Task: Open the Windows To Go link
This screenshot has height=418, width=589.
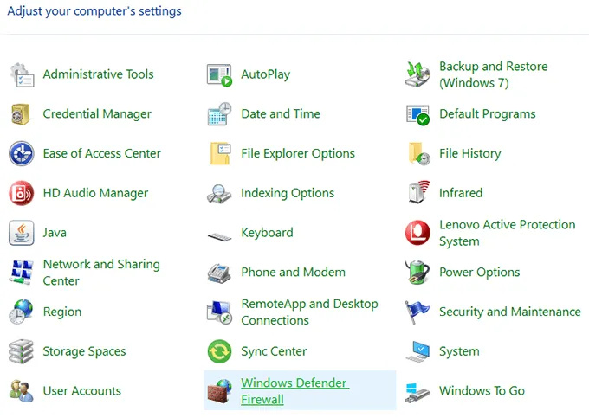Action: [482, 391]
